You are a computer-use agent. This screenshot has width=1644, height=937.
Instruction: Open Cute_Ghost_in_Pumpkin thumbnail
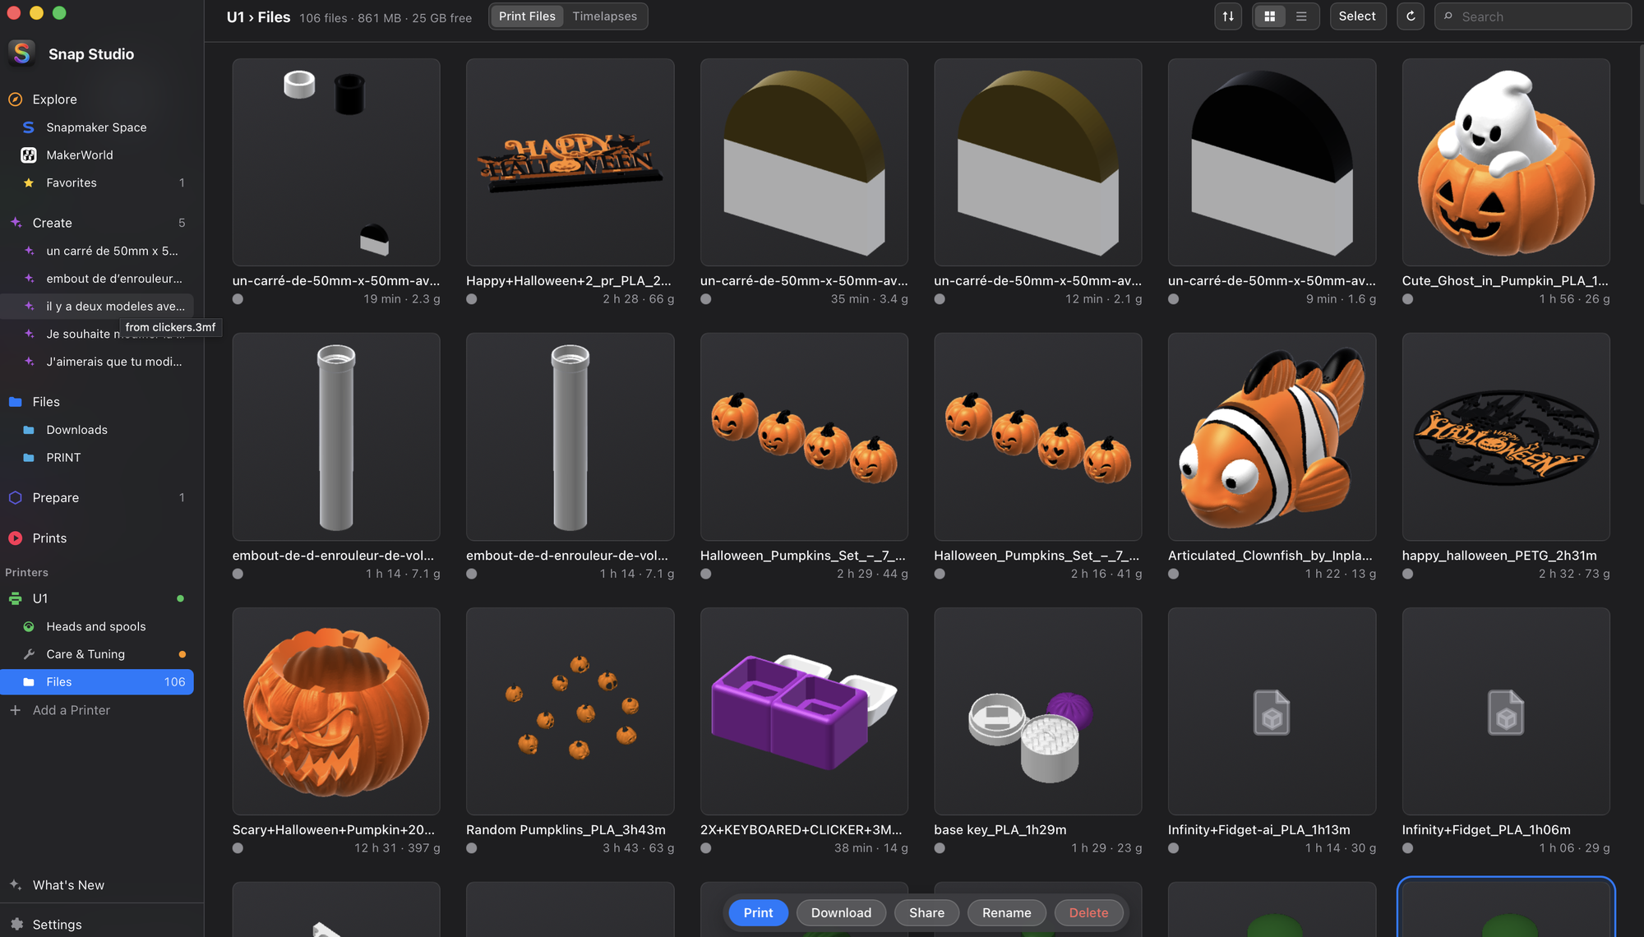[x=1506, y=162]
